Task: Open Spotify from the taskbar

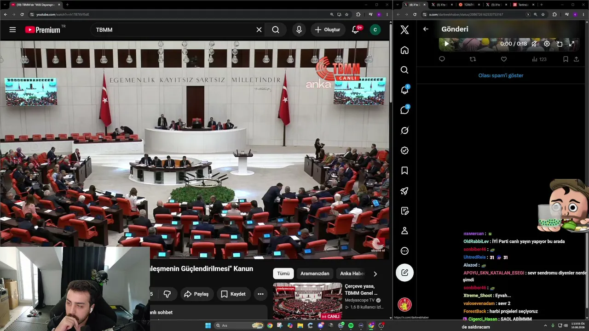Action: tap(351, 325)
